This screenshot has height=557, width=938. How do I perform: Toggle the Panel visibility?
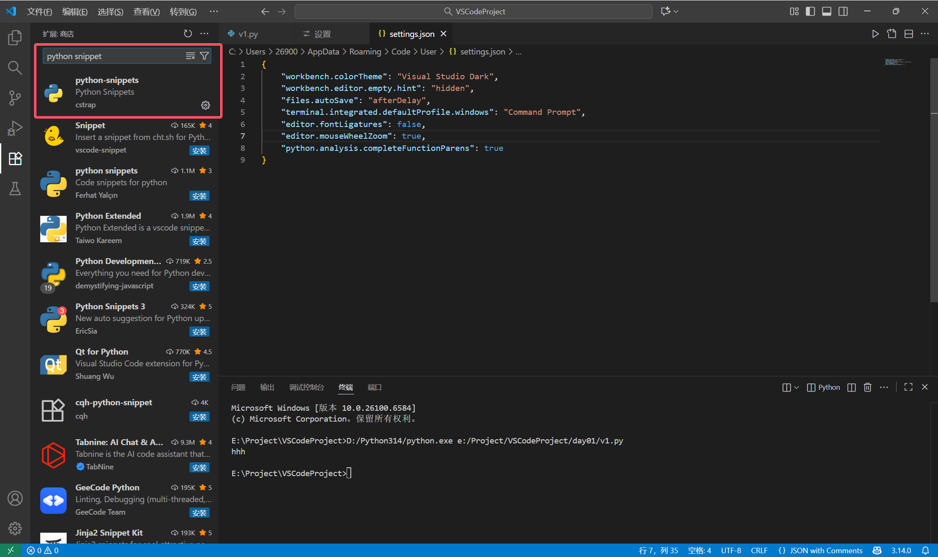coord(827,11)
